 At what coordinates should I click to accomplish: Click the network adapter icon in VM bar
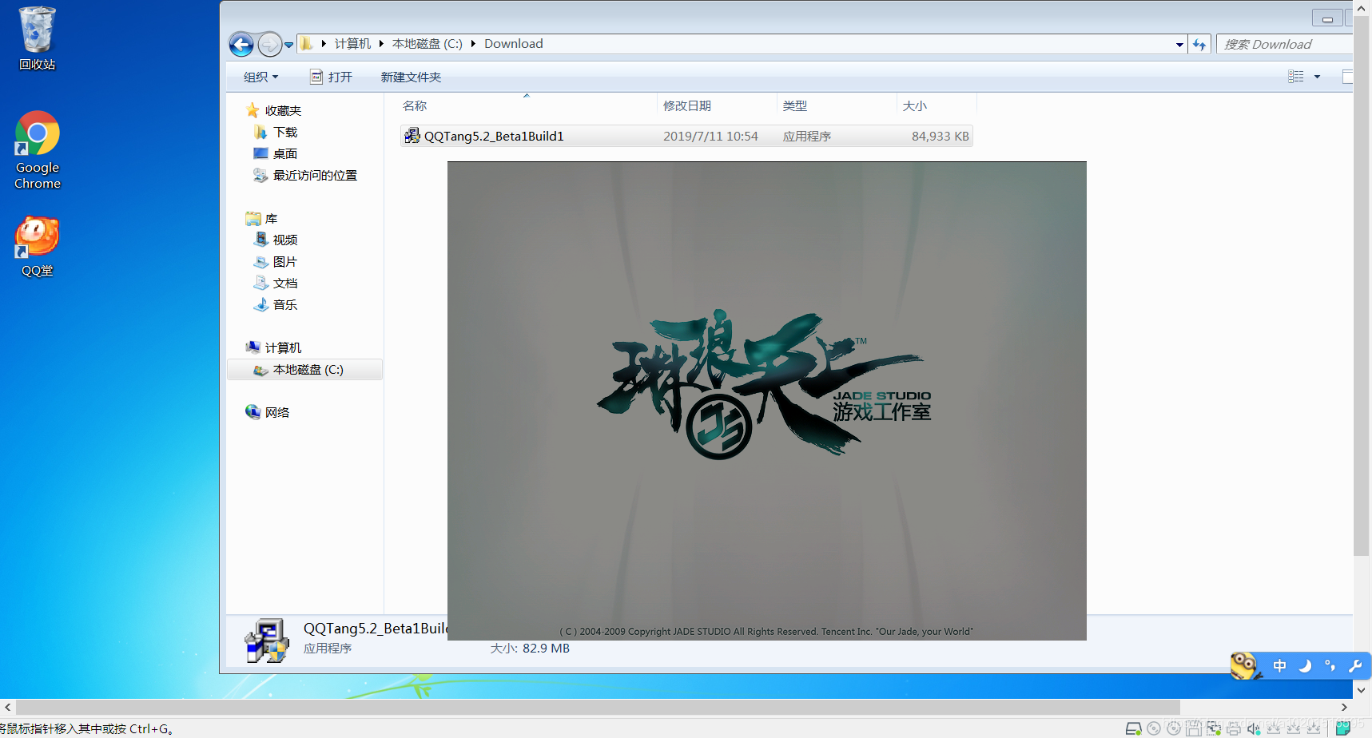point(1213,728)
